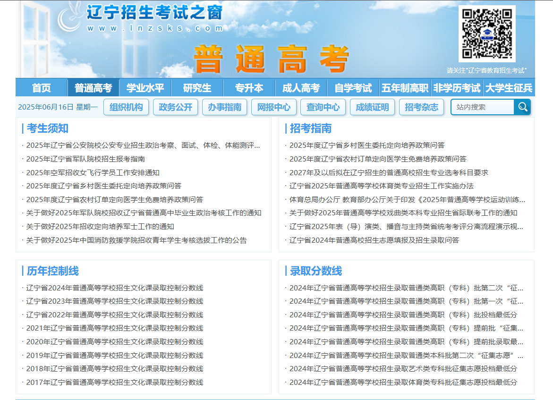Viewport: 553px width, 400px height.
Task: Open the 办事指南 button
Action: [225, 107]
